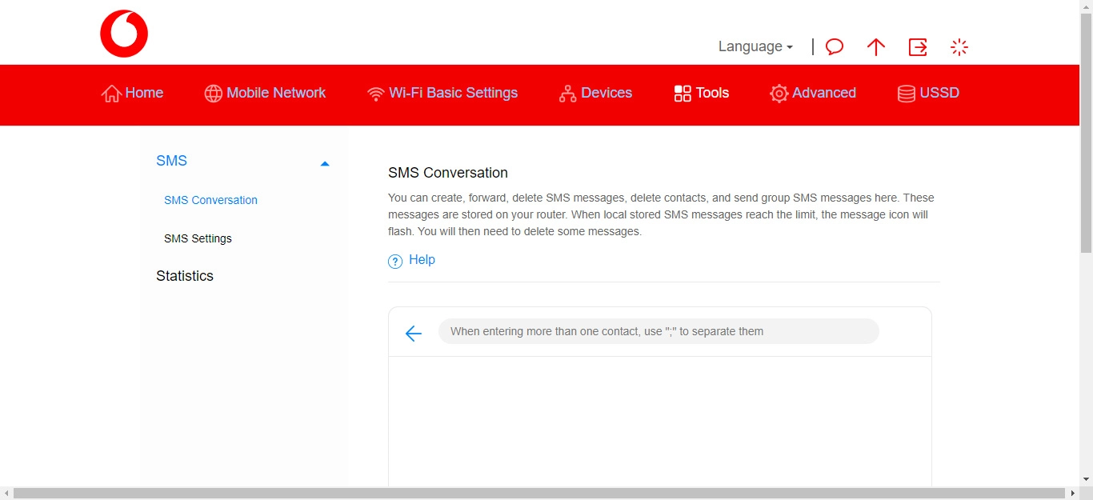Click the Vodafone logo
Image resolution: width=1093 pixels, height=500 pixels.
tap(123, 33)
